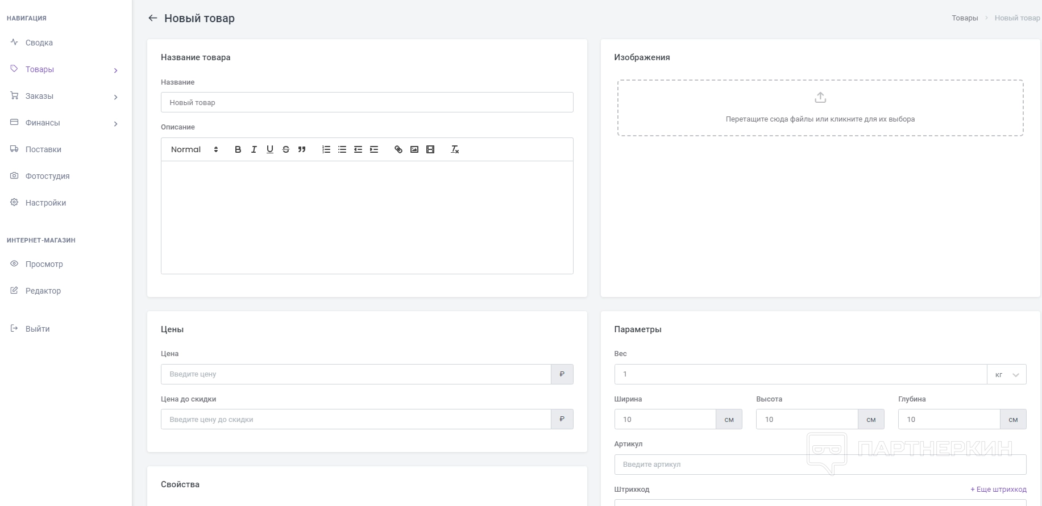Screen dimensions: 1042x506
Task: Open the Normal heading style dropdown
Action: tap(194, 149)
